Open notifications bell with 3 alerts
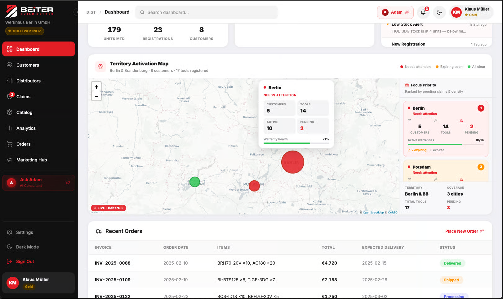503x299 pixels. pos(423,12)
